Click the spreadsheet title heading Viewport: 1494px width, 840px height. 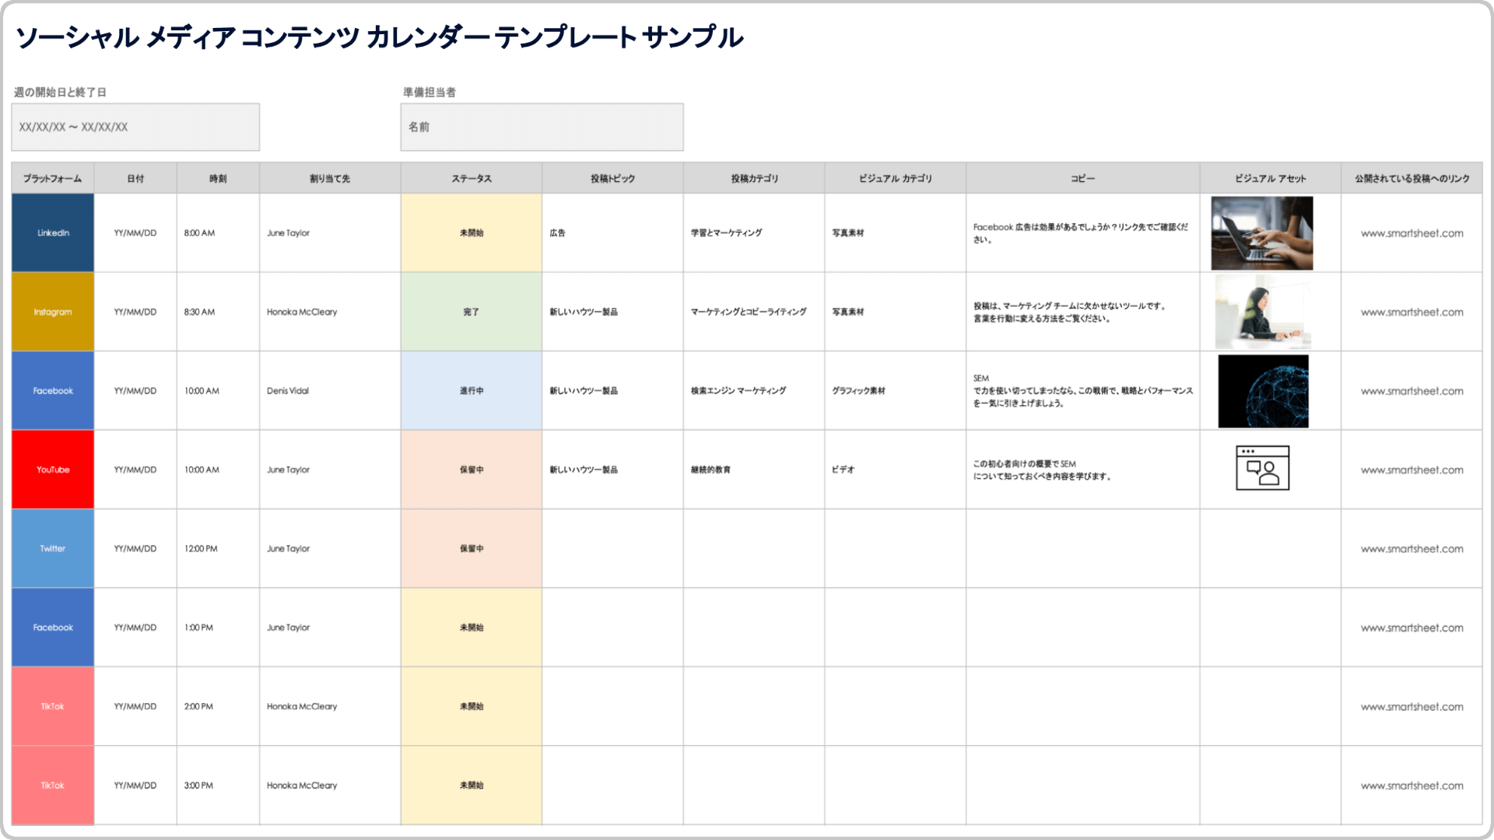pyautogui.click(x=379, y=37)
